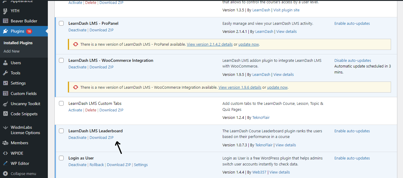Download ZIP for LearnDash LMS Leaderboard

pos(102,137)
